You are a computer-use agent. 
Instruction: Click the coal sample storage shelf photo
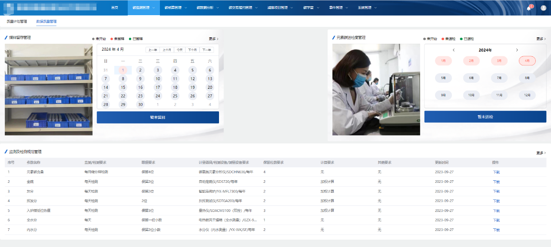49,90
